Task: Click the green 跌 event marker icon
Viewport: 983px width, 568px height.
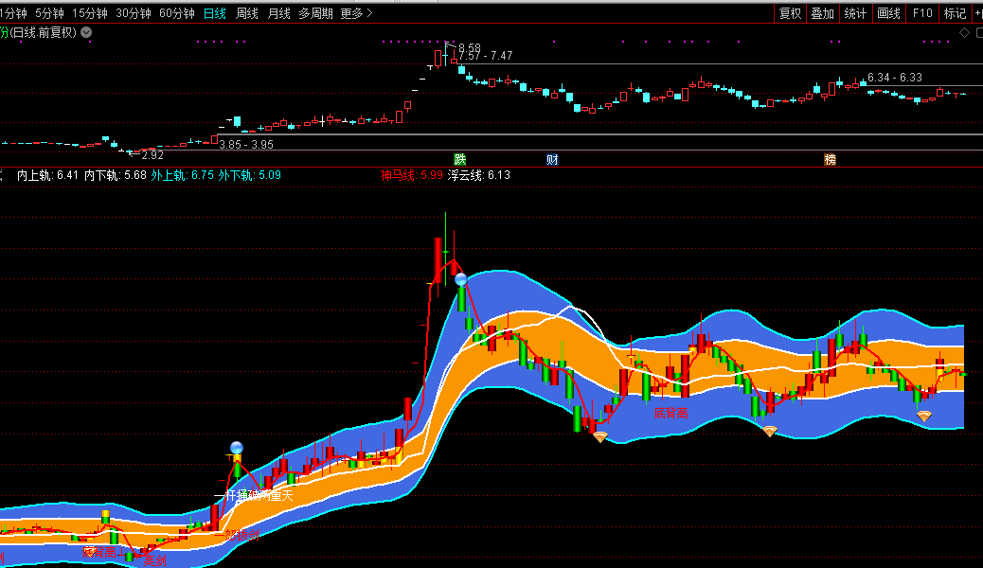Action: 459,159
